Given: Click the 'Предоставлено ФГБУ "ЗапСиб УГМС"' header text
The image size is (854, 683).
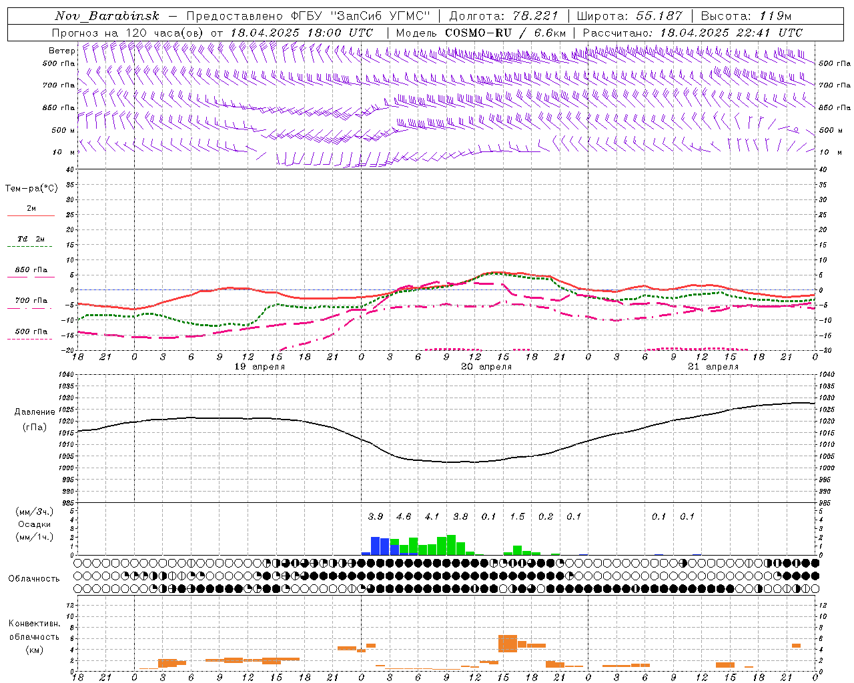Looking at the screenshot, I should pos(308,16).
